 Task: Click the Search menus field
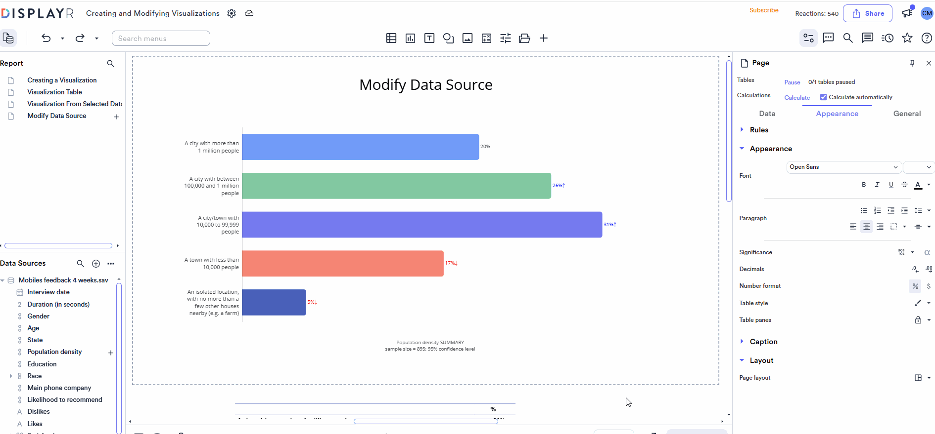pyautogui.click(x=161, y=39)
